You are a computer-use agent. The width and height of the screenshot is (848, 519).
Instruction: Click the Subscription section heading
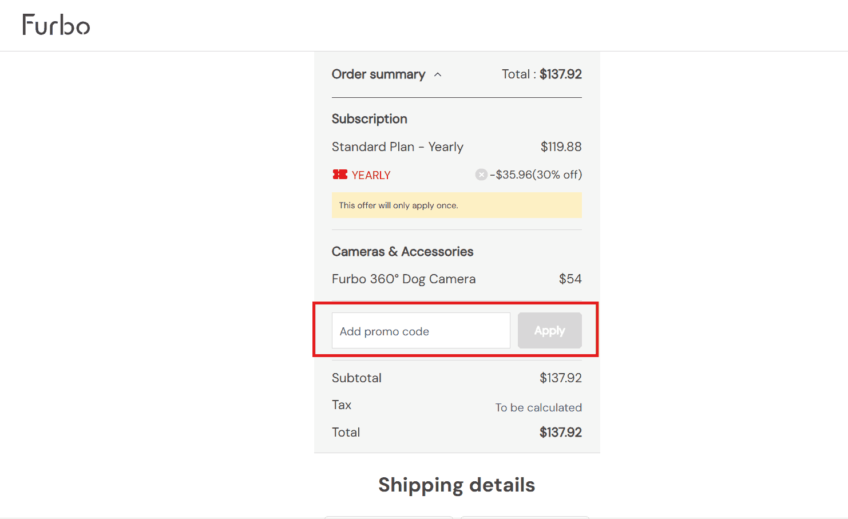369,119
